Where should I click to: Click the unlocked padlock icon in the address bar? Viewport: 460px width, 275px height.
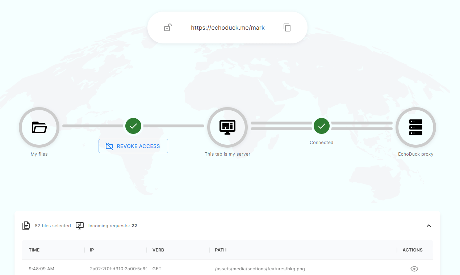[167, 27]
